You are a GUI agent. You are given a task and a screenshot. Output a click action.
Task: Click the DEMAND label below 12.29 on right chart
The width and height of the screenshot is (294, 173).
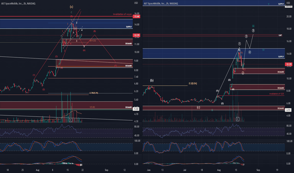coord(281,72)
